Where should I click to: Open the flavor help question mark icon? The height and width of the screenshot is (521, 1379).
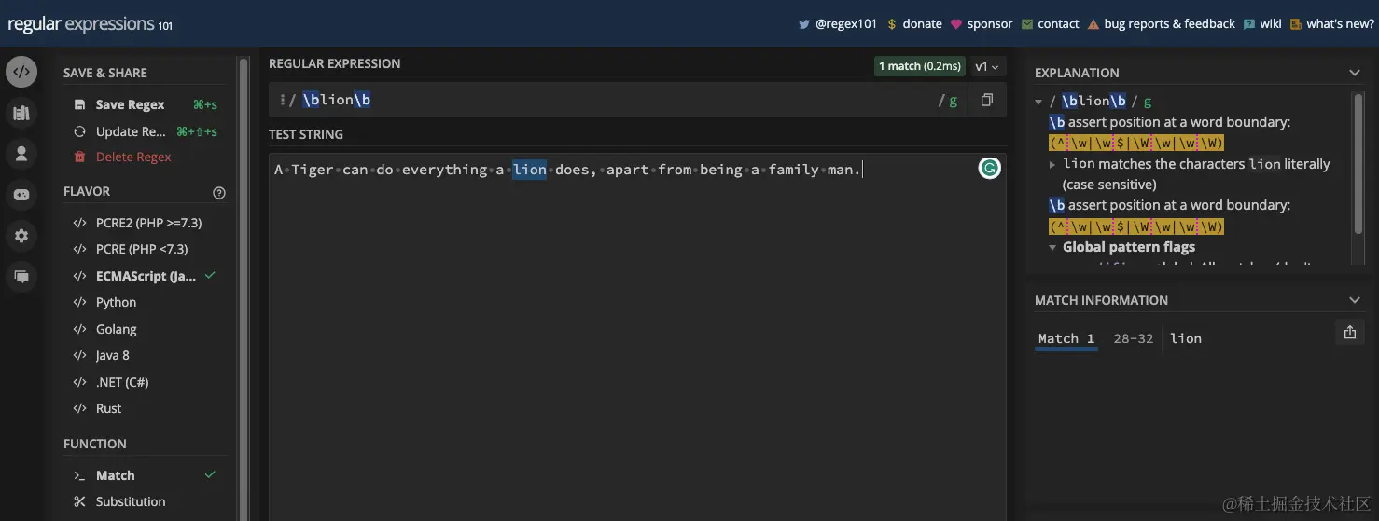pos(219,193)
